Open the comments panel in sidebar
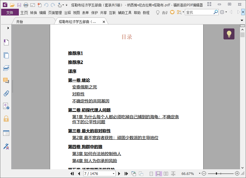 [6, 81]
